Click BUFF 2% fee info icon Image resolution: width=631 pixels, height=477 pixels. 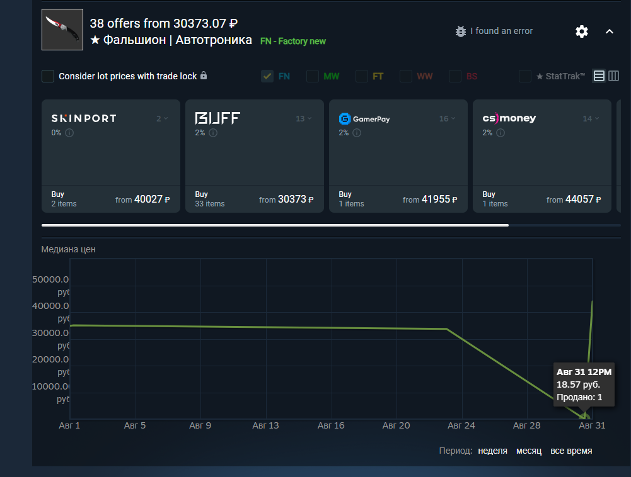click(x=213, y=133)
